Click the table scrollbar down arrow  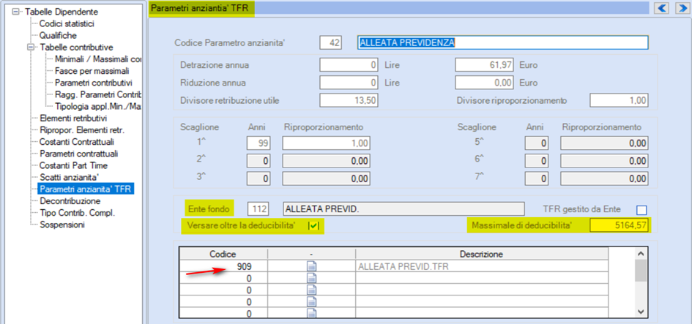[641, 312]
